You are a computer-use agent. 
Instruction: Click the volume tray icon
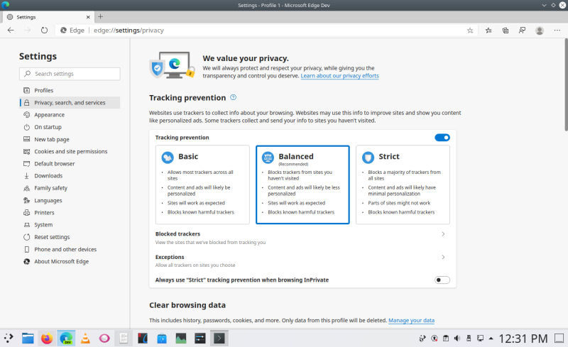(457, 338)
